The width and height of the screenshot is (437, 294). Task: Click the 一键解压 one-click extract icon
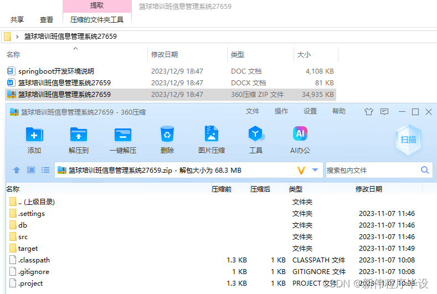point(122,135)
